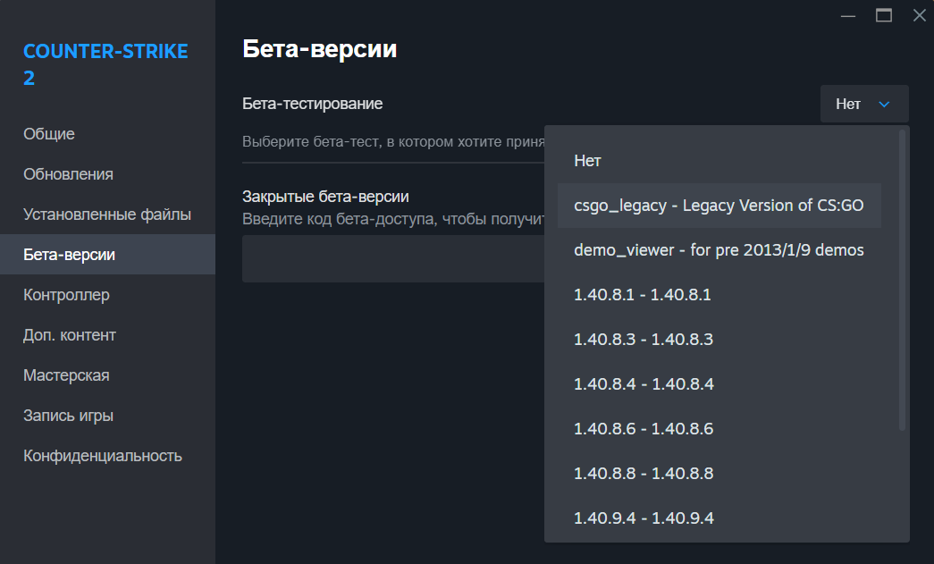Screen dimensions: 934x564
Task: Click the beta list scrollbar
Action: 903,279
